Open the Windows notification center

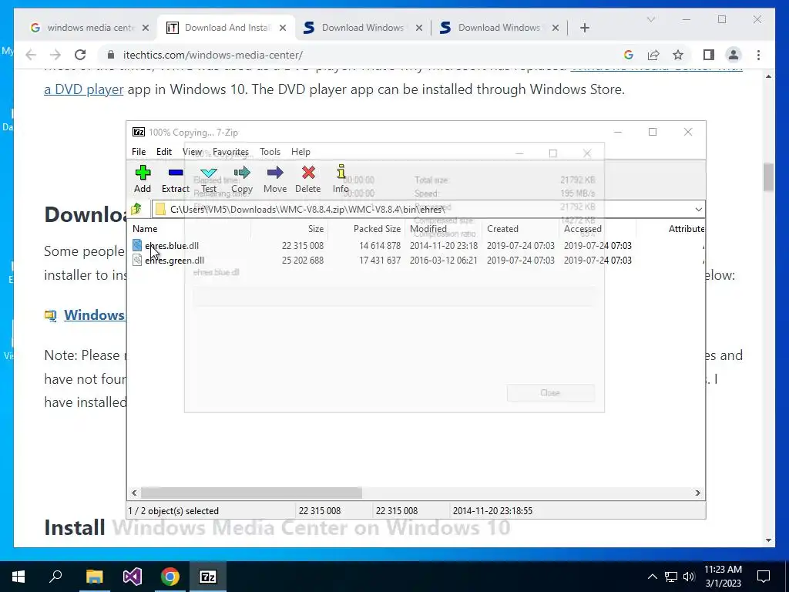pyautogui.click(x=764, y=577)
